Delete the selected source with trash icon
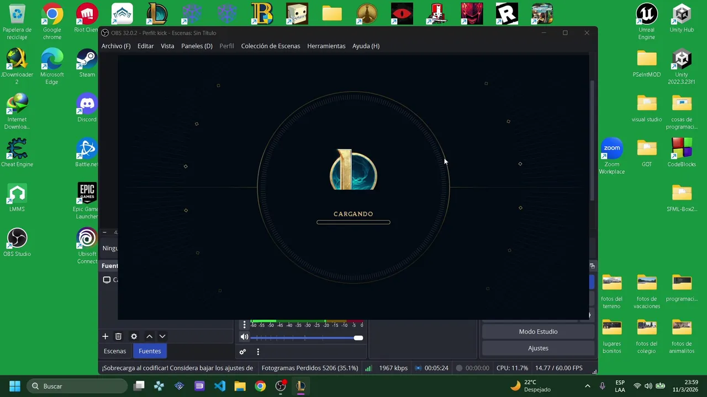Image resolution: width=707 pixels, height=397 pixels. pyautogui.click(x=118, y=336)
